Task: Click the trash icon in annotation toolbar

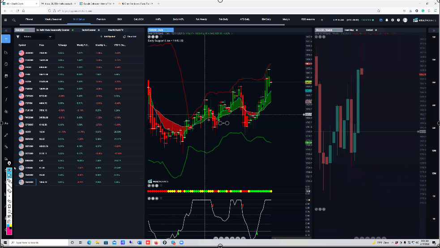Action: point(9,206)
